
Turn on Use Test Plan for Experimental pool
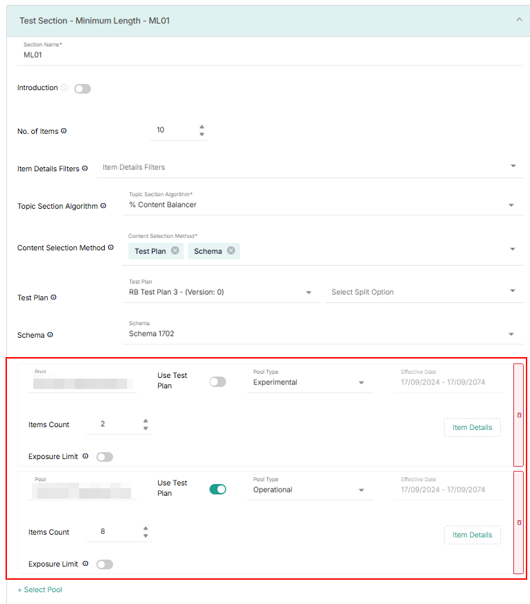coord(218,381)
